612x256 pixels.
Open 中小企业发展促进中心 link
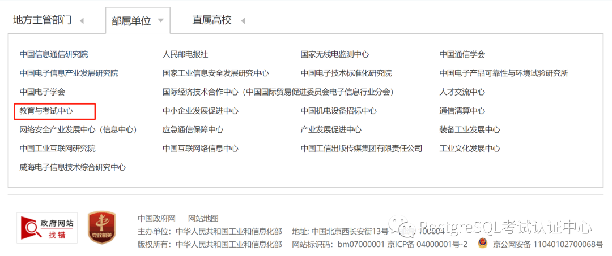pyautogui.click(x=200, y=111)
